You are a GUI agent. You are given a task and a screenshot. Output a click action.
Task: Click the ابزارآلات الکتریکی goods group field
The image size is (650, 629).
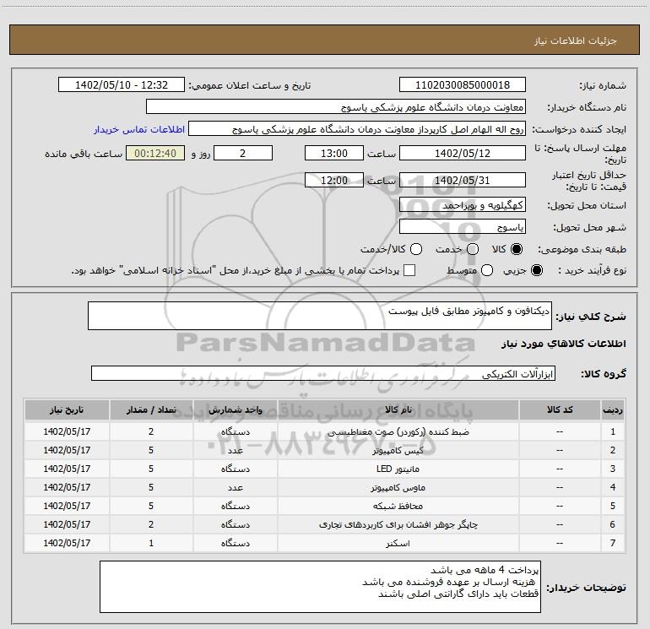point(323,373)
